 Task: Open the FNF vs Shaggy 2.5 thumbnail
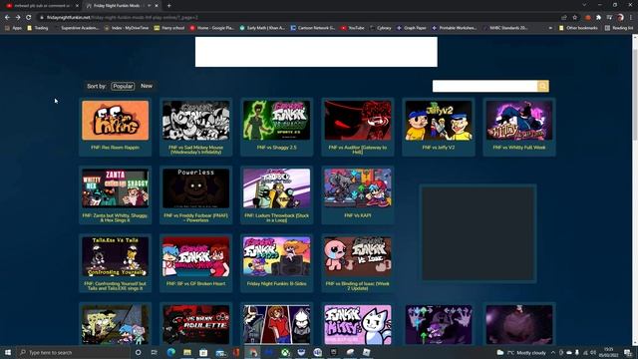click(277, 121)
